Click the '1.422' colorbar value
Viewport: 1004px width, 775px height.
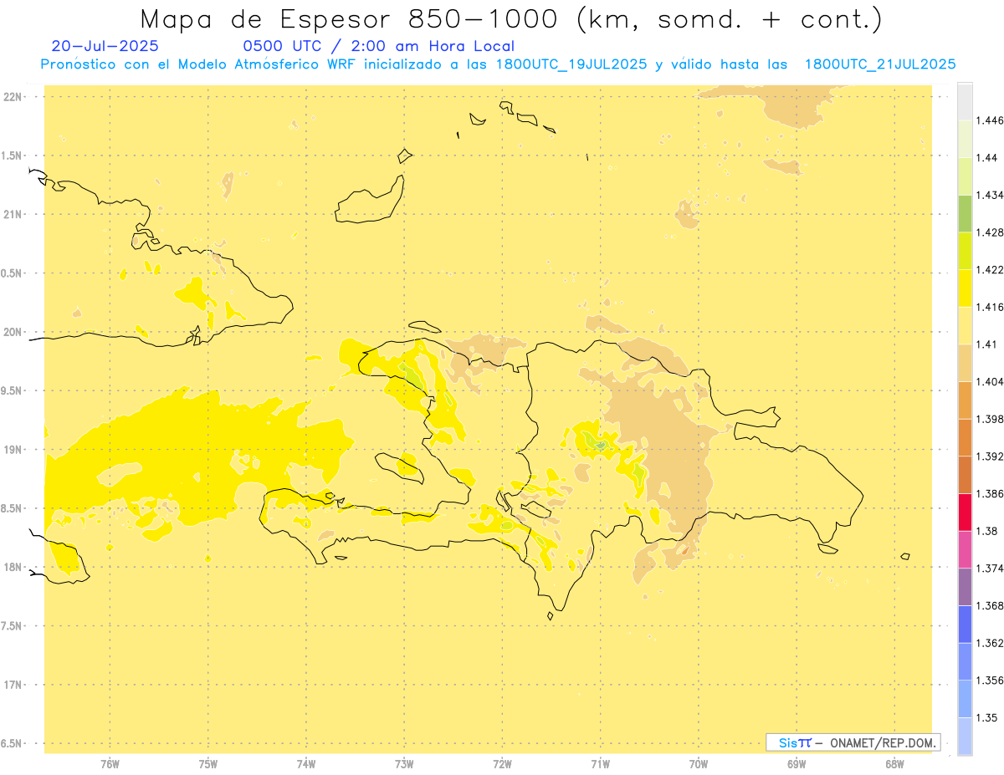989,269
